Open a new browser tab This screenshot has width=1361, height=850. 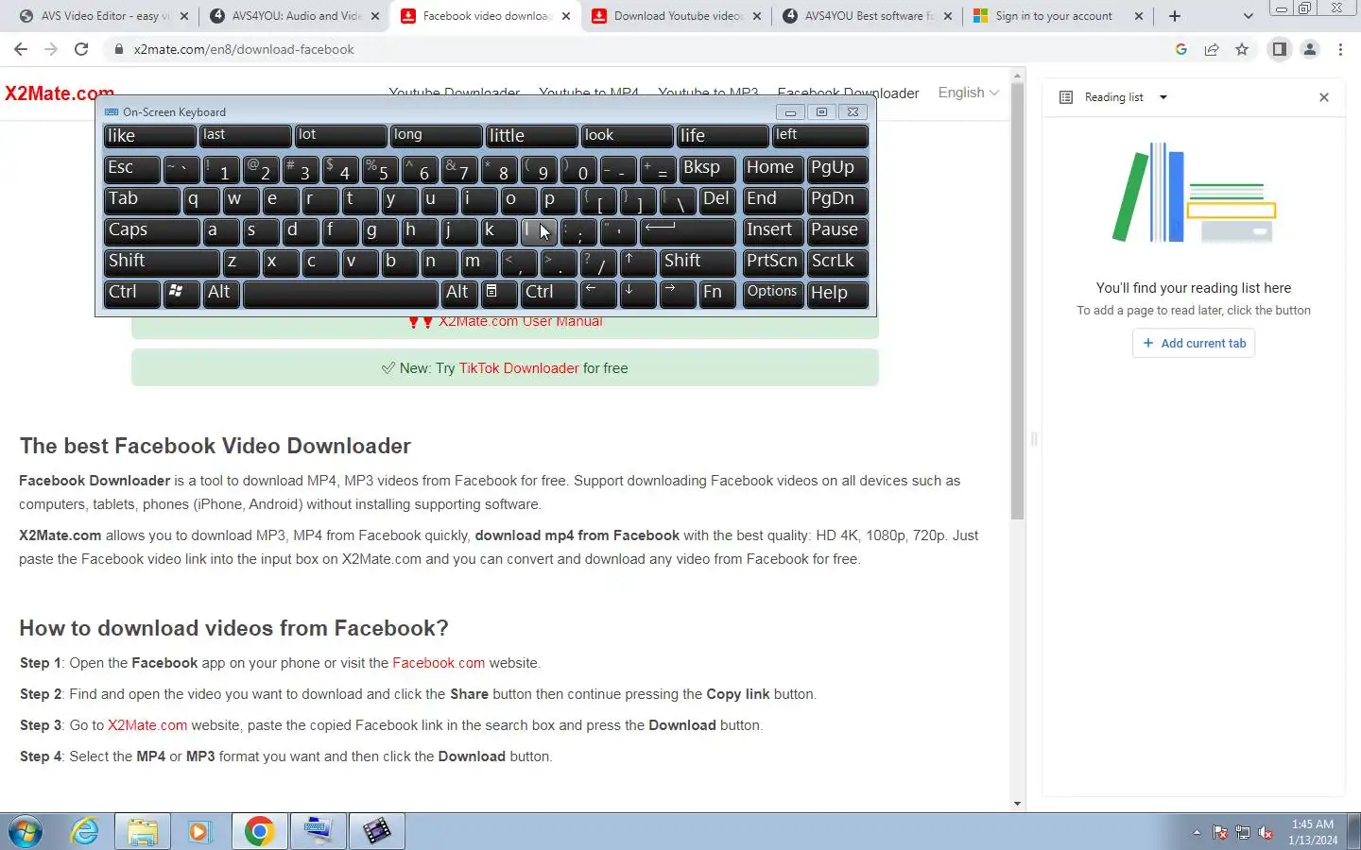[1175, 16]
